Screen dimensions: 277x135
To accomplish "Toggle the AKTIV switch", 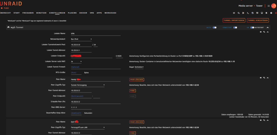I will click(214, 27).
